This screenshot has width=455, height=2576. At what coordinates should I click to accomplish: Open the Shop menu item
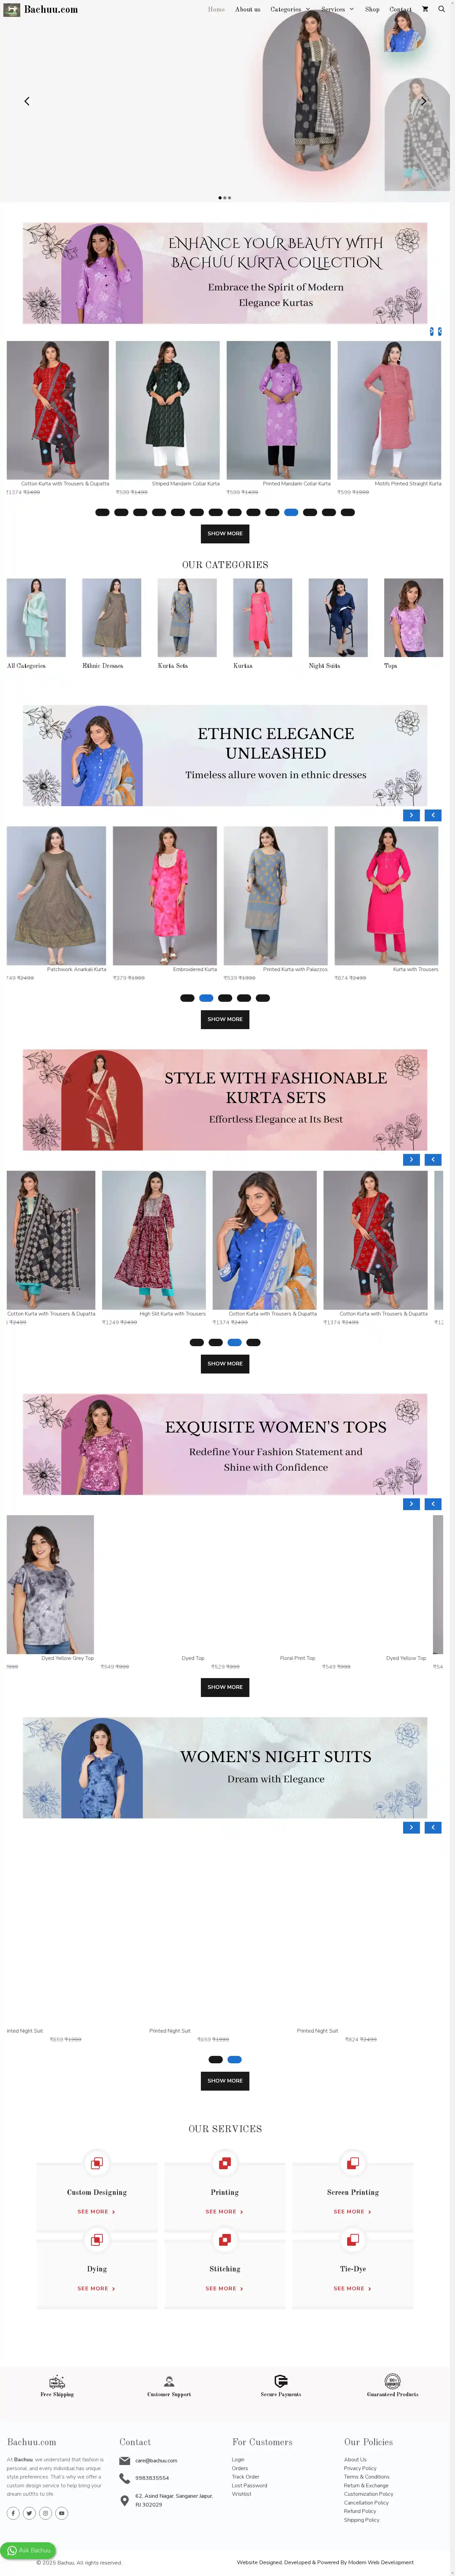[372, 9]
